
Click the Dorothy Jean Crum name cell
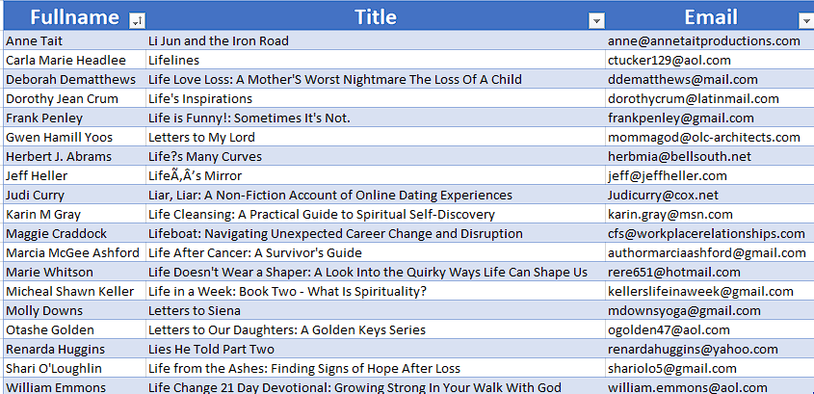coord(75,98)
